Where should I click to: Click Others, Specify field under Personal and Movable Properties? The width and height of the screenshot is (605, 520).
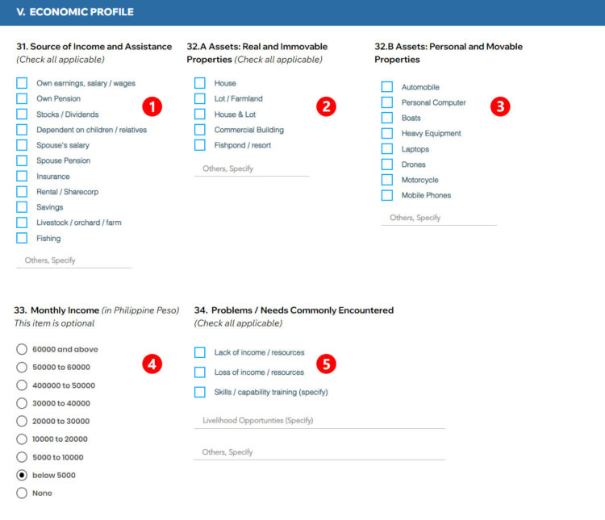click(439, 218)
